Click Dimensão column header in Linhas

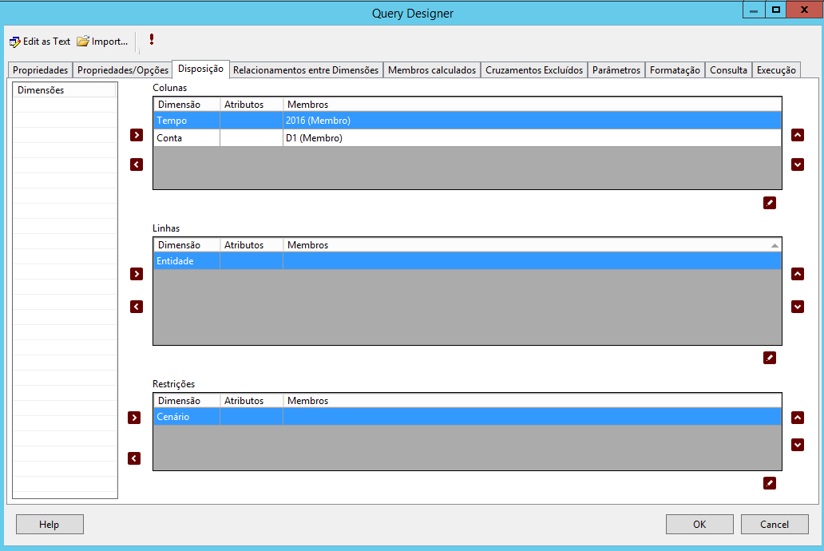coord(187,245)
